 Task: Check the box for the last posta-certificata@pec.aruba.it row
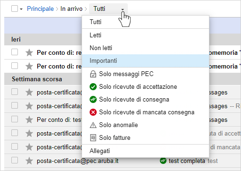tap(15, 161)
